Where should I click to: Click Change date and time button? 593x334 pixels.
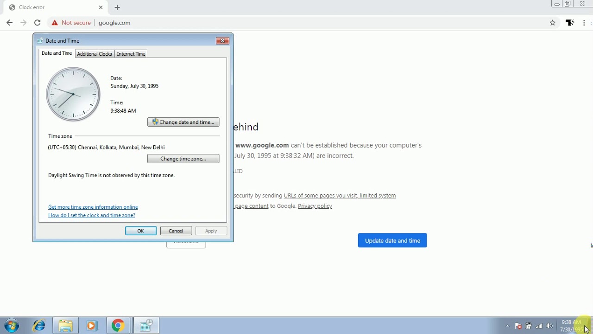click(183, 122)
